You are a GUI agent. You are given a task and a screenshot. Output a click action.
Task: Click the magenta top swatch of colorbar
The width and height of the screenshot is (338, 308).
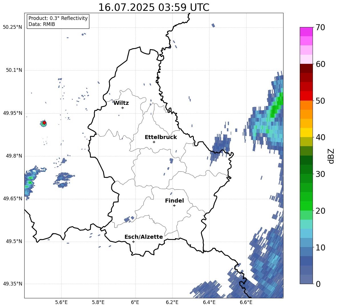[x=306, y=32]
